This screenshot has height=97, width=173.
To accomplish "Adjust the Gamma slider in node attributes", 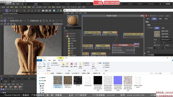I will click(x=169, y=48).
